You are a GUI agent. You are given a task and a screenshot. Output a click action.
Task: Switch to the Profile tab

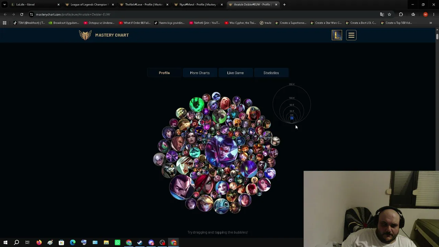tap(164, 73)
